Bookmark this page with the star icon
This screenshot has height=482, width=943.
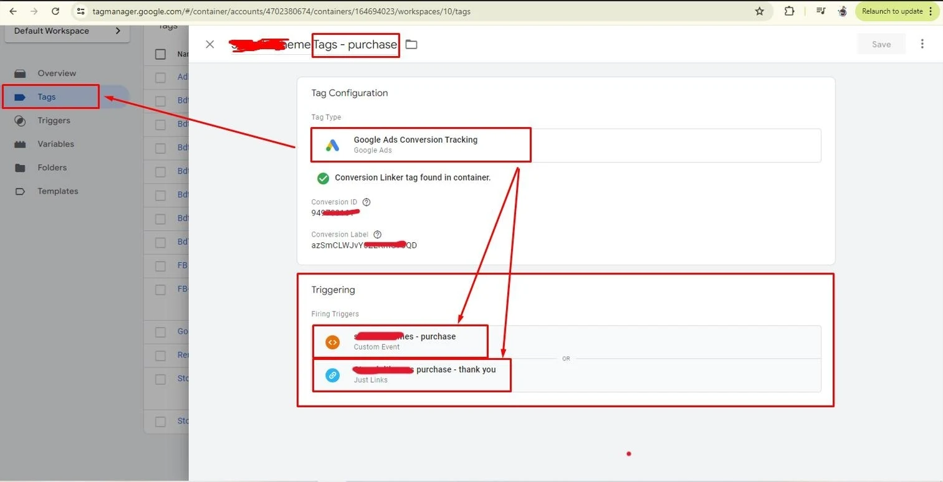tap(759, 11)
